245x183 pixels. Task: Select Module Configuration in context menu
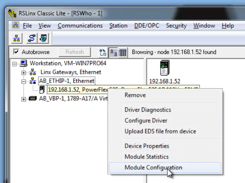point(165,168)
